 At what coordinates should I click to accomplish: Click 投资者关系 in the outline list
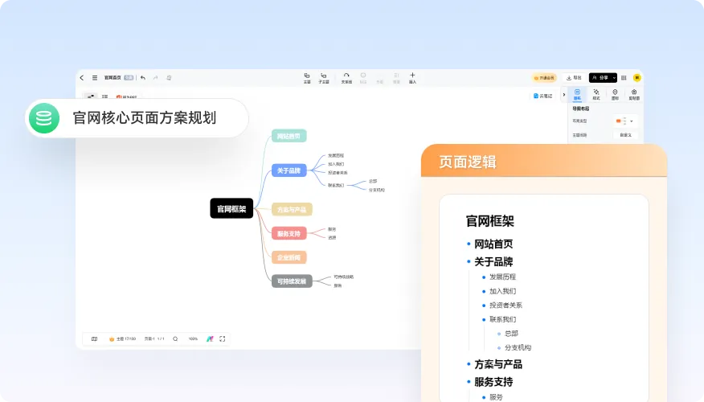tap(505, 305)
